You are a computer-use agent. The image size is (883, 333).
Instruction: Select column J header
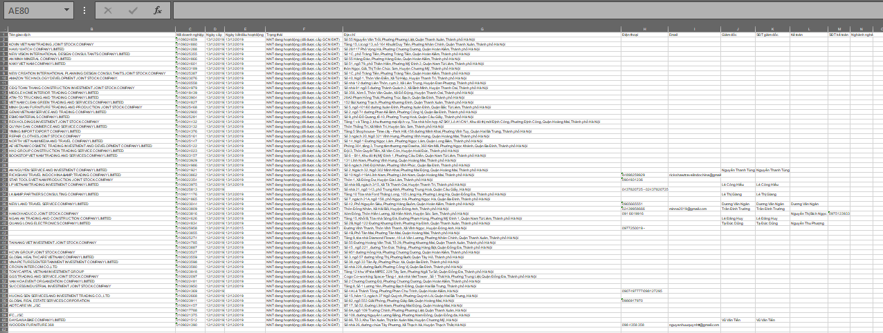click(738, 29)
